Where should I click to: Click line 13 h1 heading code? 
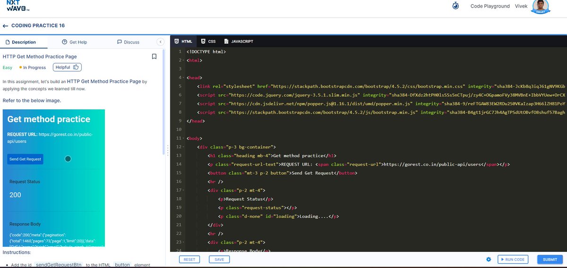[272, 156]
